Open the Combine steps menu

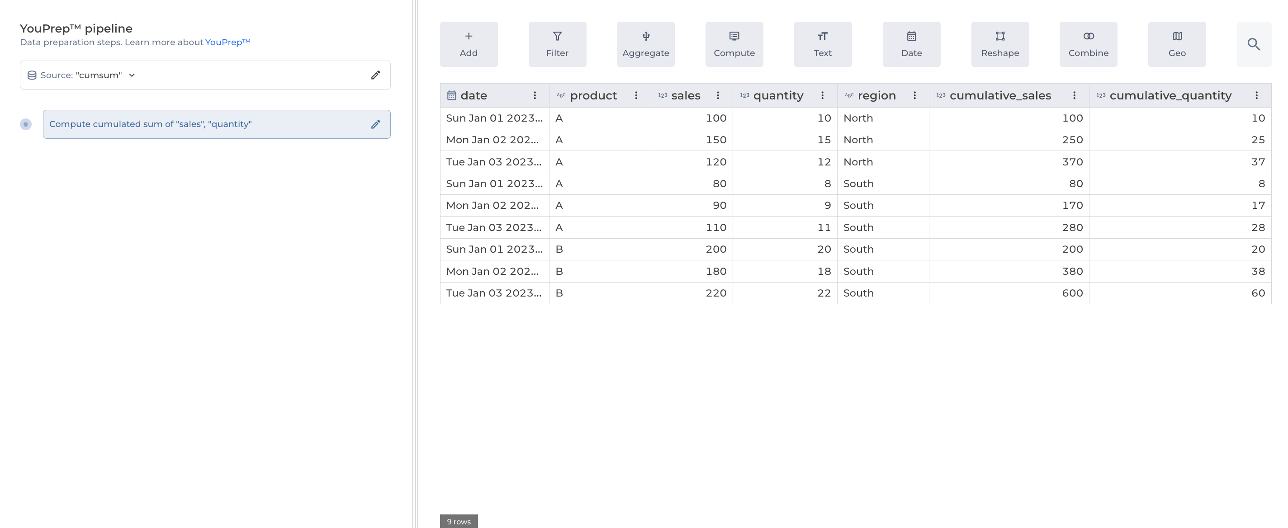click(x=1088, y=44)
